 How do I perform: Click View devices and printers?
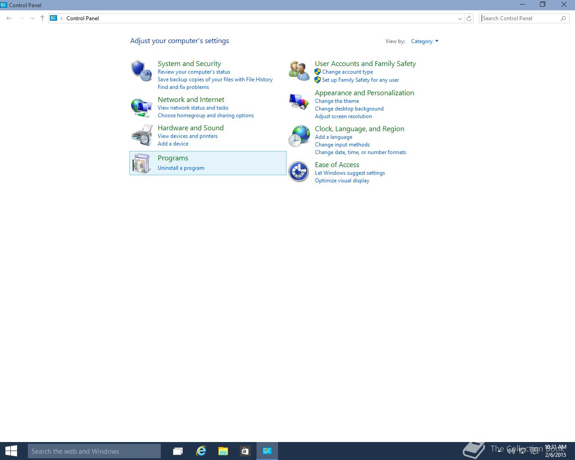coord(187,136)
